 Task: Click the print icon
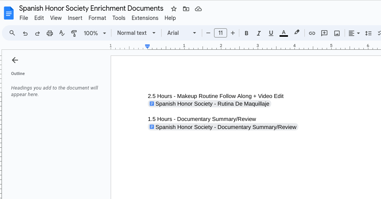pyautogui.click(x=50, y=33)
